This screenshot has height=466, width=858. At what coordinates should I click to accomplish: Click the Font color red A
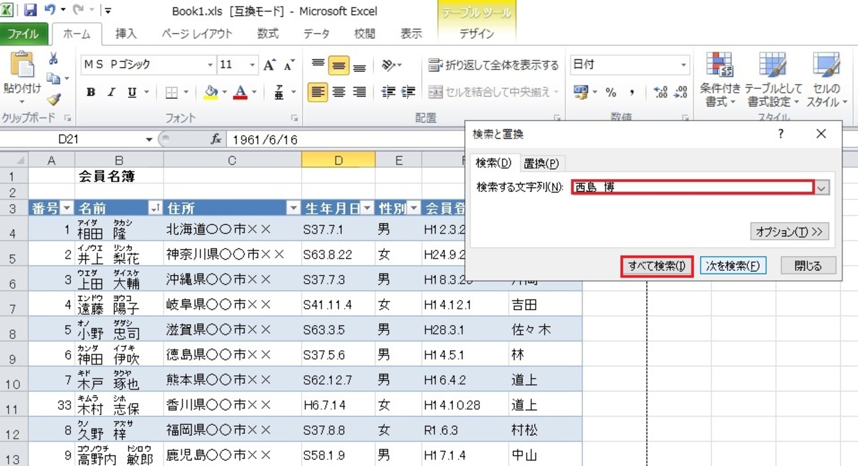[241, 92]
